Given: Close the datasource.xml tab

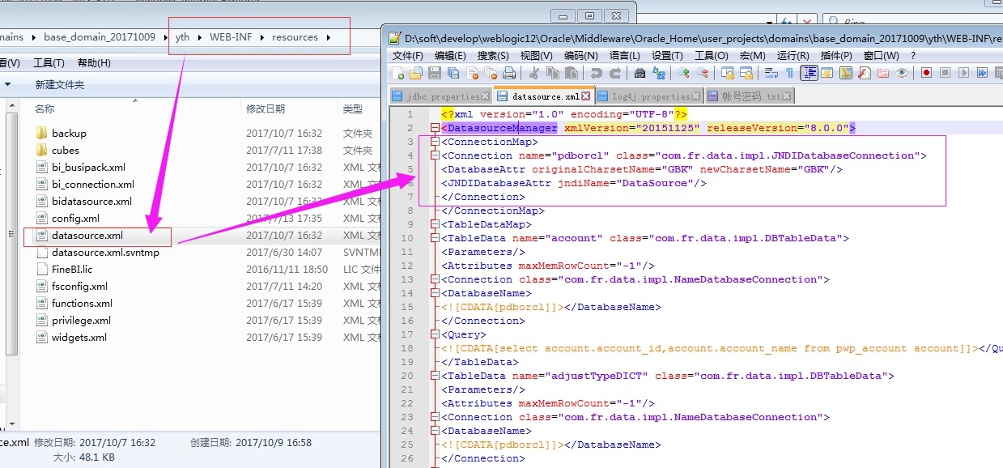Looking at the screenshot, I should click(x=586, y=96).
